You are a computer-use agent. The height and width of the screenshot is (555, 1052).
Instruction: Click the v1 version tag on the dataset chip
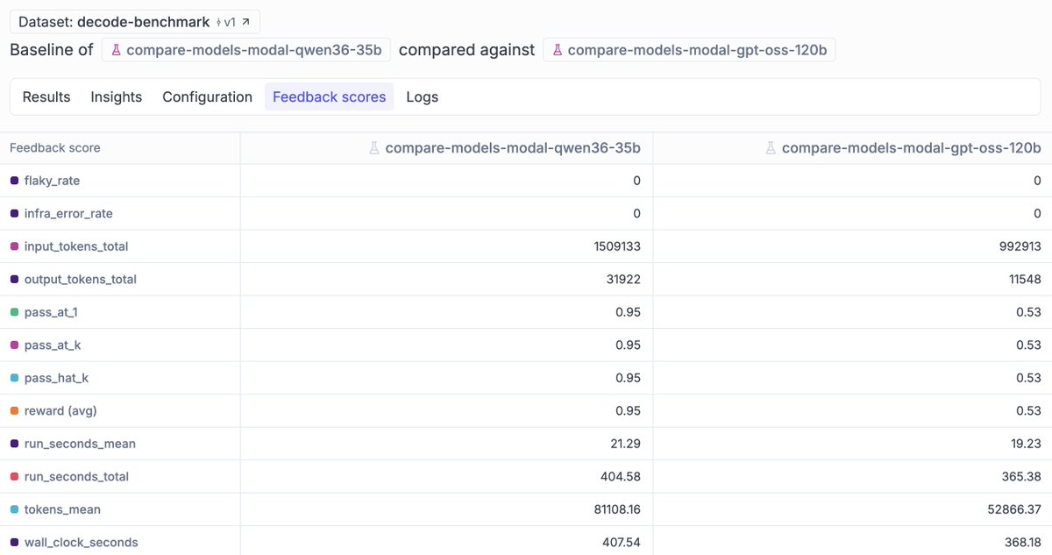pos(225,22)
